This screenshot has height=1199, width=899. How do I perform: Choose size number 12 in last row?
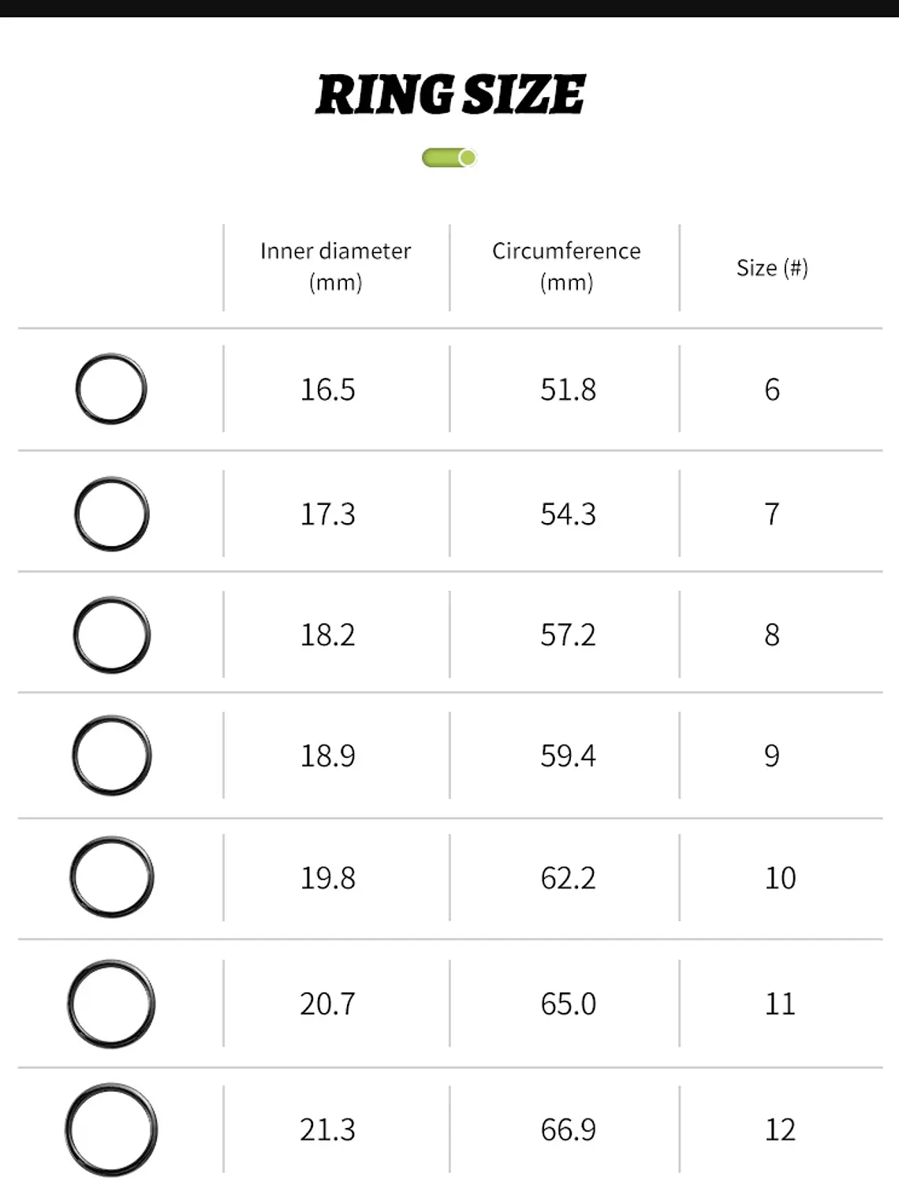point(780,1130)
